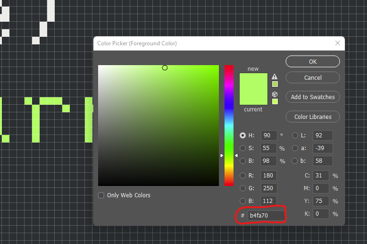
Task: Enable the Only Web Colors checkbox
Action: point(101,195)
